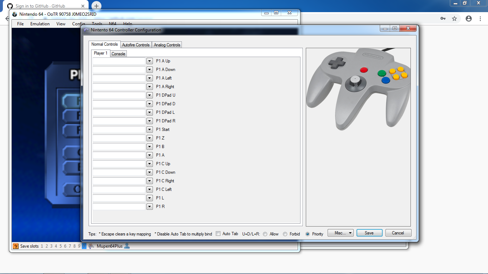Click the Mupen64Plus label in status bar
The image size is (488, 274).
click(x=110, y=246)
